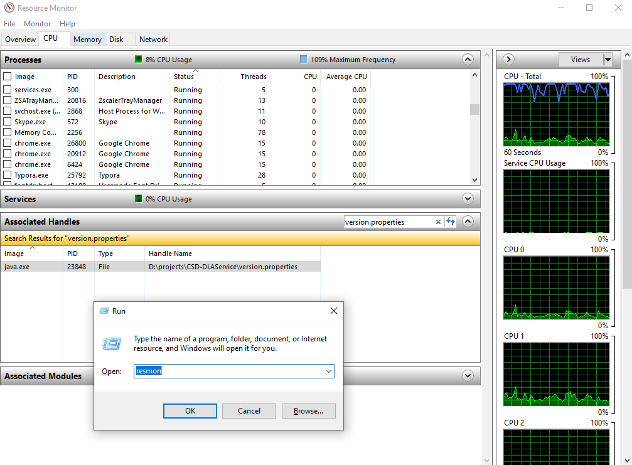This screenshot has height=465, width=632.
Task: Check the Typora.exe process checkbox
Action: coord(8,175)
